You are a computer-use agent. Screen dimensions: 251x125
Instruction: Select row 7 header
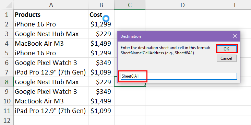[x=7, y=72]
